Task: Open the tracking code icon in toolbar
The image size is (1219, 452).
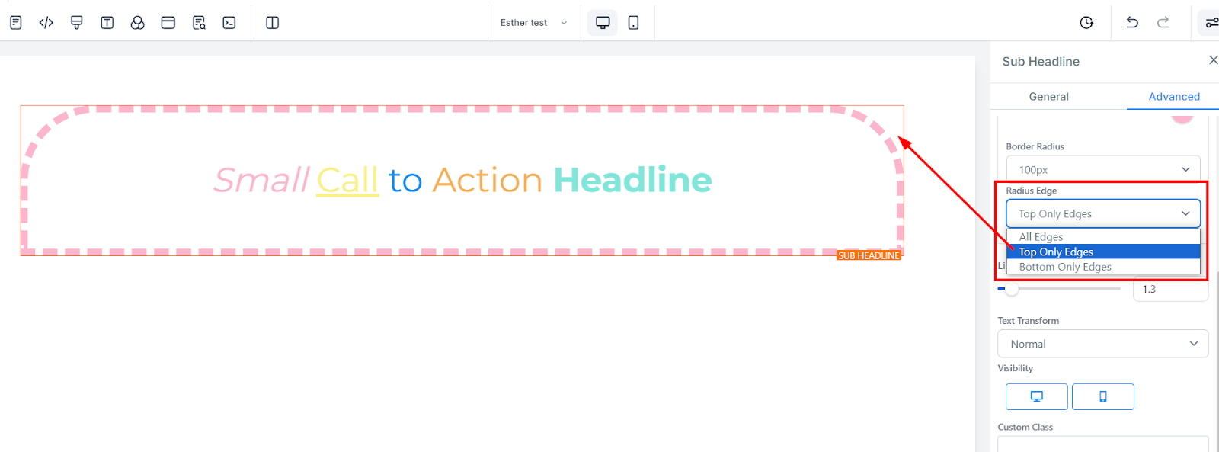Action: coord(46,23)
